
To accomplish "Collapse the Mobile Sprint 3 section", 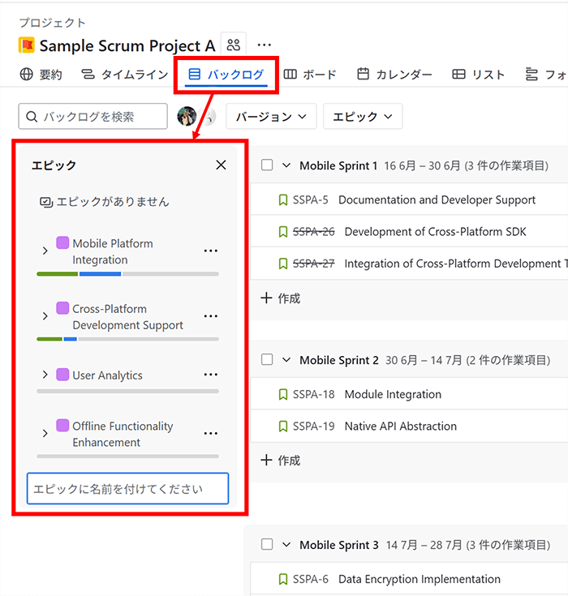I will 286,545.
